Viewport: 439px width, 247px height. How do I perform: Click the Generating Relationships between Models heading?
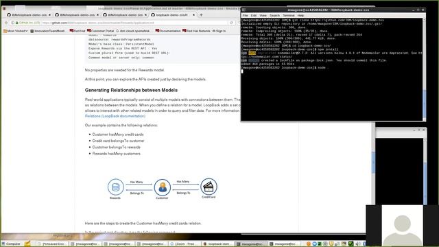(x=131, y=90)
